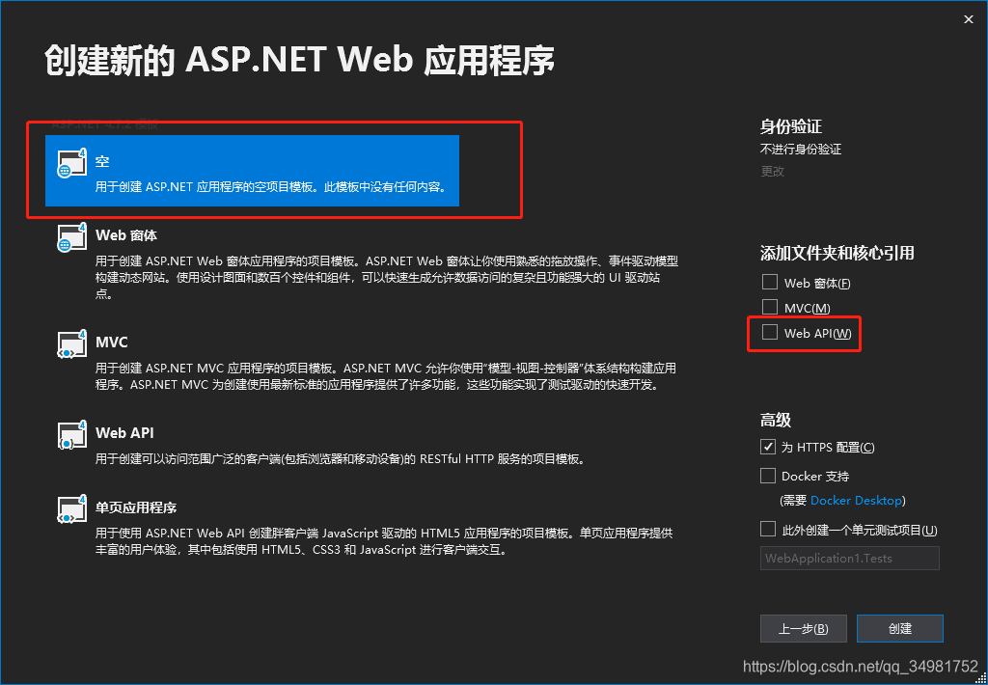The width and height of the screenshot is (988, 685).
Task: Enable the Web API(W) core reference checkbox
Action: tap(769, 332)
